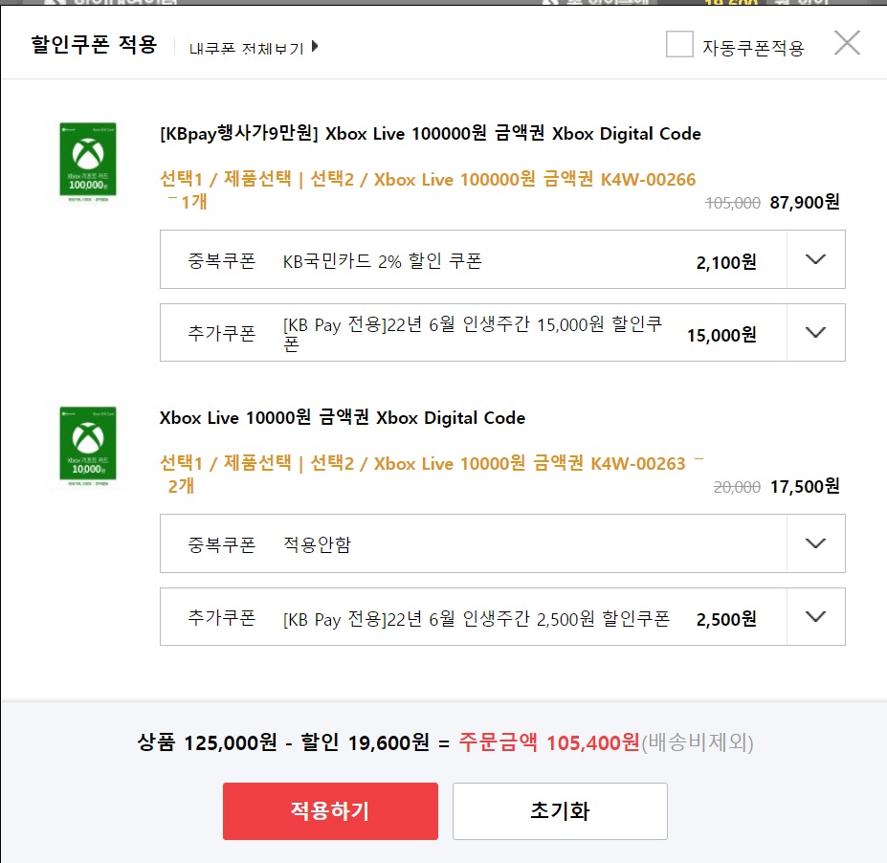The width and height of the screenshot is (887, 863).
Task: Open 내쿠폰 전체보기 link
Action: click(x=246, y=48)
